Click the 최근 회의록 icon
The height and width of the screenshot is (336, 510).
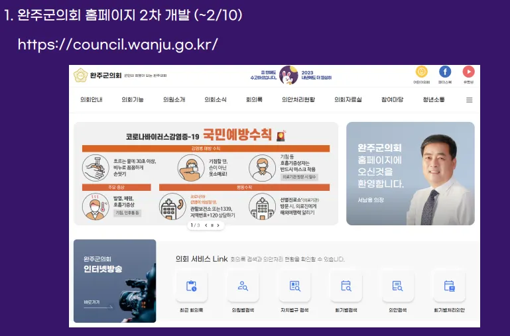(x=191, y=286)
